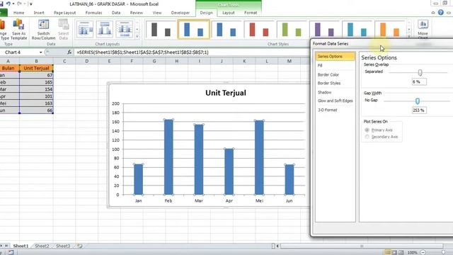The height and width of the screenshot is (255, 453).
Task: Apply the teal chart style
Action: 357,29
